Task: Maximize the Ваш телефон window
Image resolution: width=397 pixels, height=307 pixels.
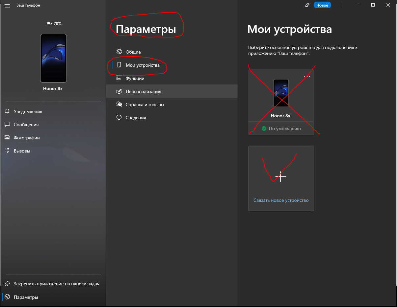Action: pyautogui.click(x=373, y=5)
